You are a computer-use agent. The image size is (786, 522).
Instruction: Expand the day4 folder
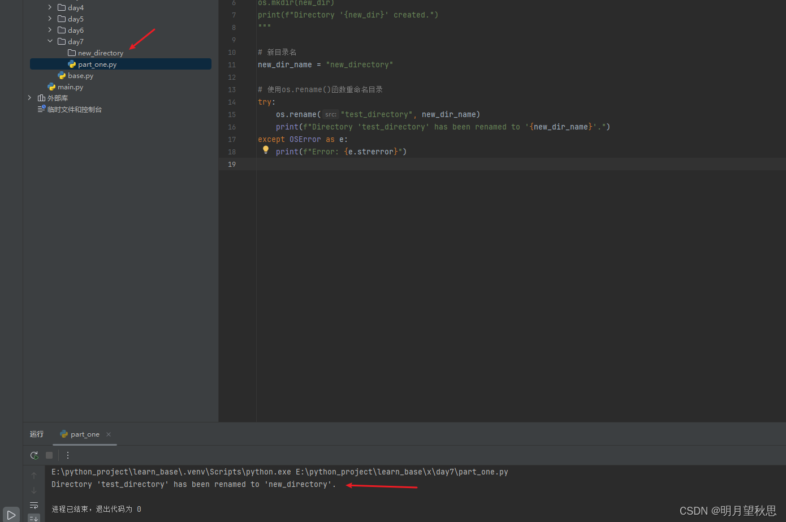pyautogui.click(x=50, y=7)
